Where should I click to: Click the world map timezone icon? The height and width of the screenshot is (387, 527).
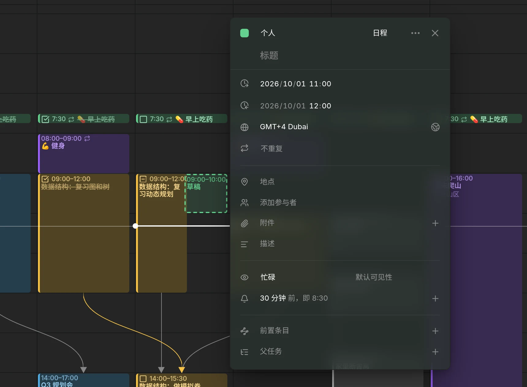point(435,127)
